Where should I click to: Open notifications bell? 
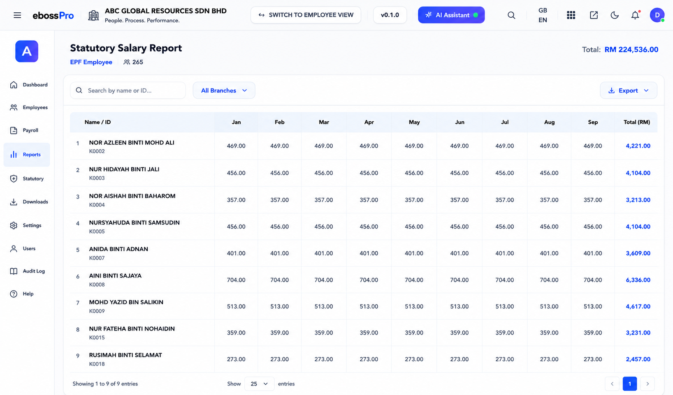click(635, 15)
